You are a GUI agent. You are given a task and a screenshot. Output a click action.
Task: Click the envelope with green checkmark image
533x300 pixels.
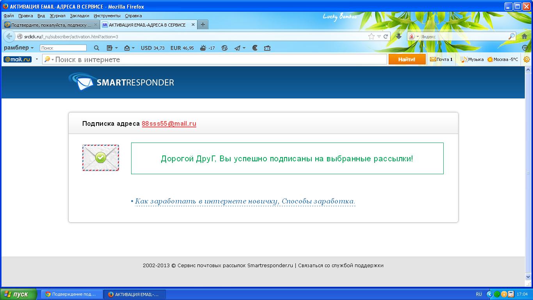(x=101, y=158)
